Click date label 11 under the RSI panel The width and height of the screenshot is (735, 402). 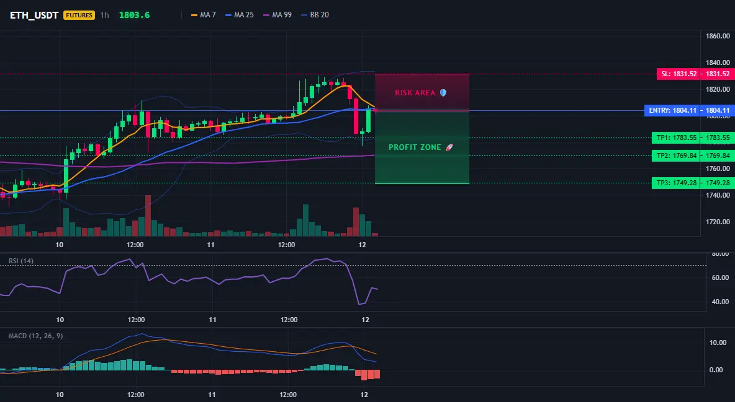coord(212,320)
